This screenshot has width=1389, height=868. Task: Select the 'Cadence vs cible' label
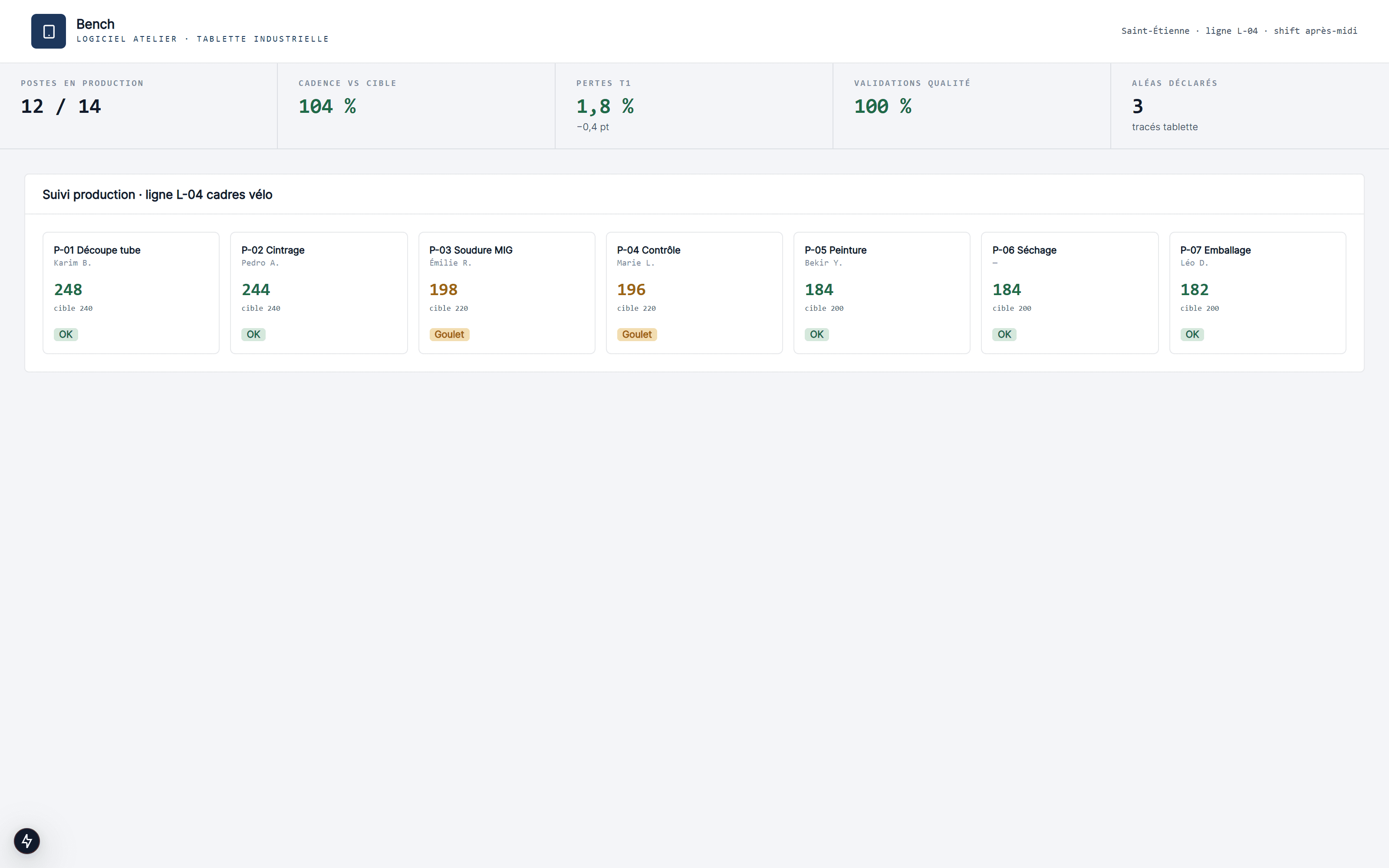[347, 83]
